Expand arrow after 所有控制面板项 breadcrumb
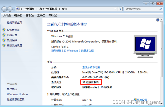The image size is (165, 107). 60,9
